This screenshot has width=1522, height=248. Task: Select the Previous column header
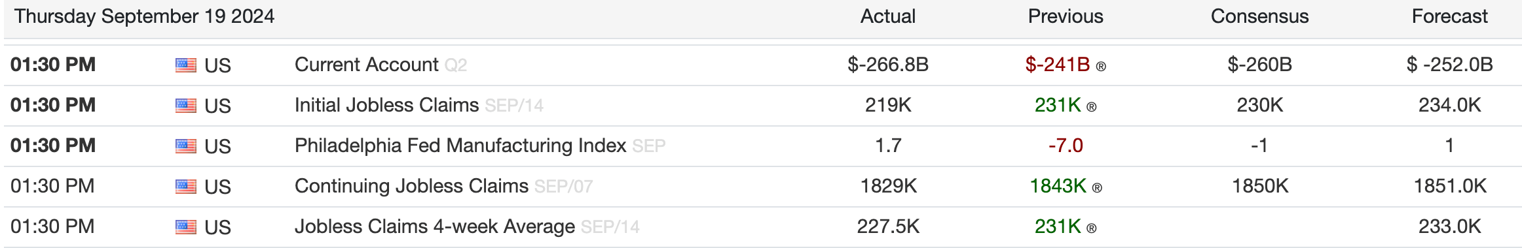[1066, 16]
